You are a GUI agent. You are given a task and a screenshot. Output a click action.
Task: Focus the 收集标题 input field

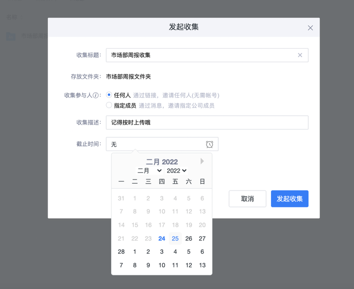[x=207, y=55]
